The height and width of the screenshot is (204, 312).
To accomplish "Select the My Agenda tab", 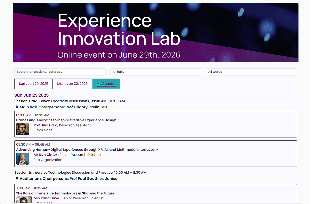I will (x=106, y=84).
